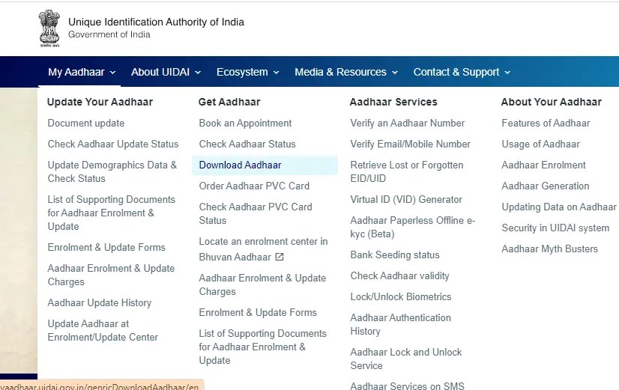This screenshot has height=390, width=619.
Task: Open Features of Aadhaar link
Action: 546,123
